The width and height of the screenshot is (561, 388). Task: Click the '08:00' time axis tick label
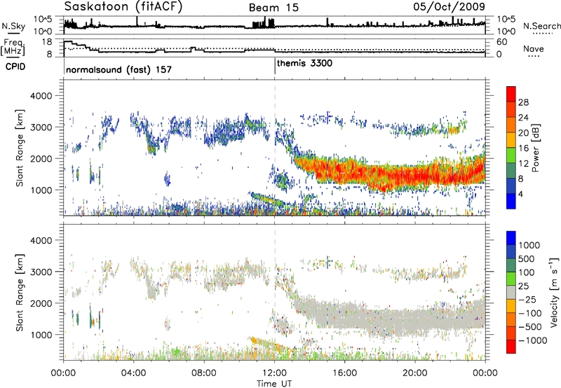[x=204, y=373]
